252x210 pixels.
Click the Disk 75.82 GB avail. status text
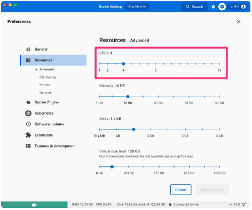pos(141,205)
